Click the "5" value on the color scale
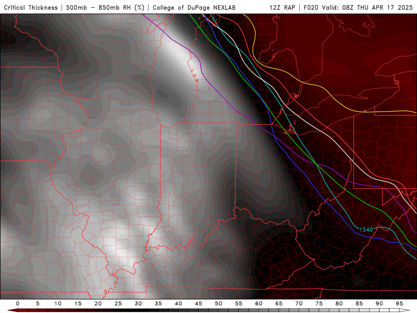Screen dimensions: 417x313 (38, 304)
